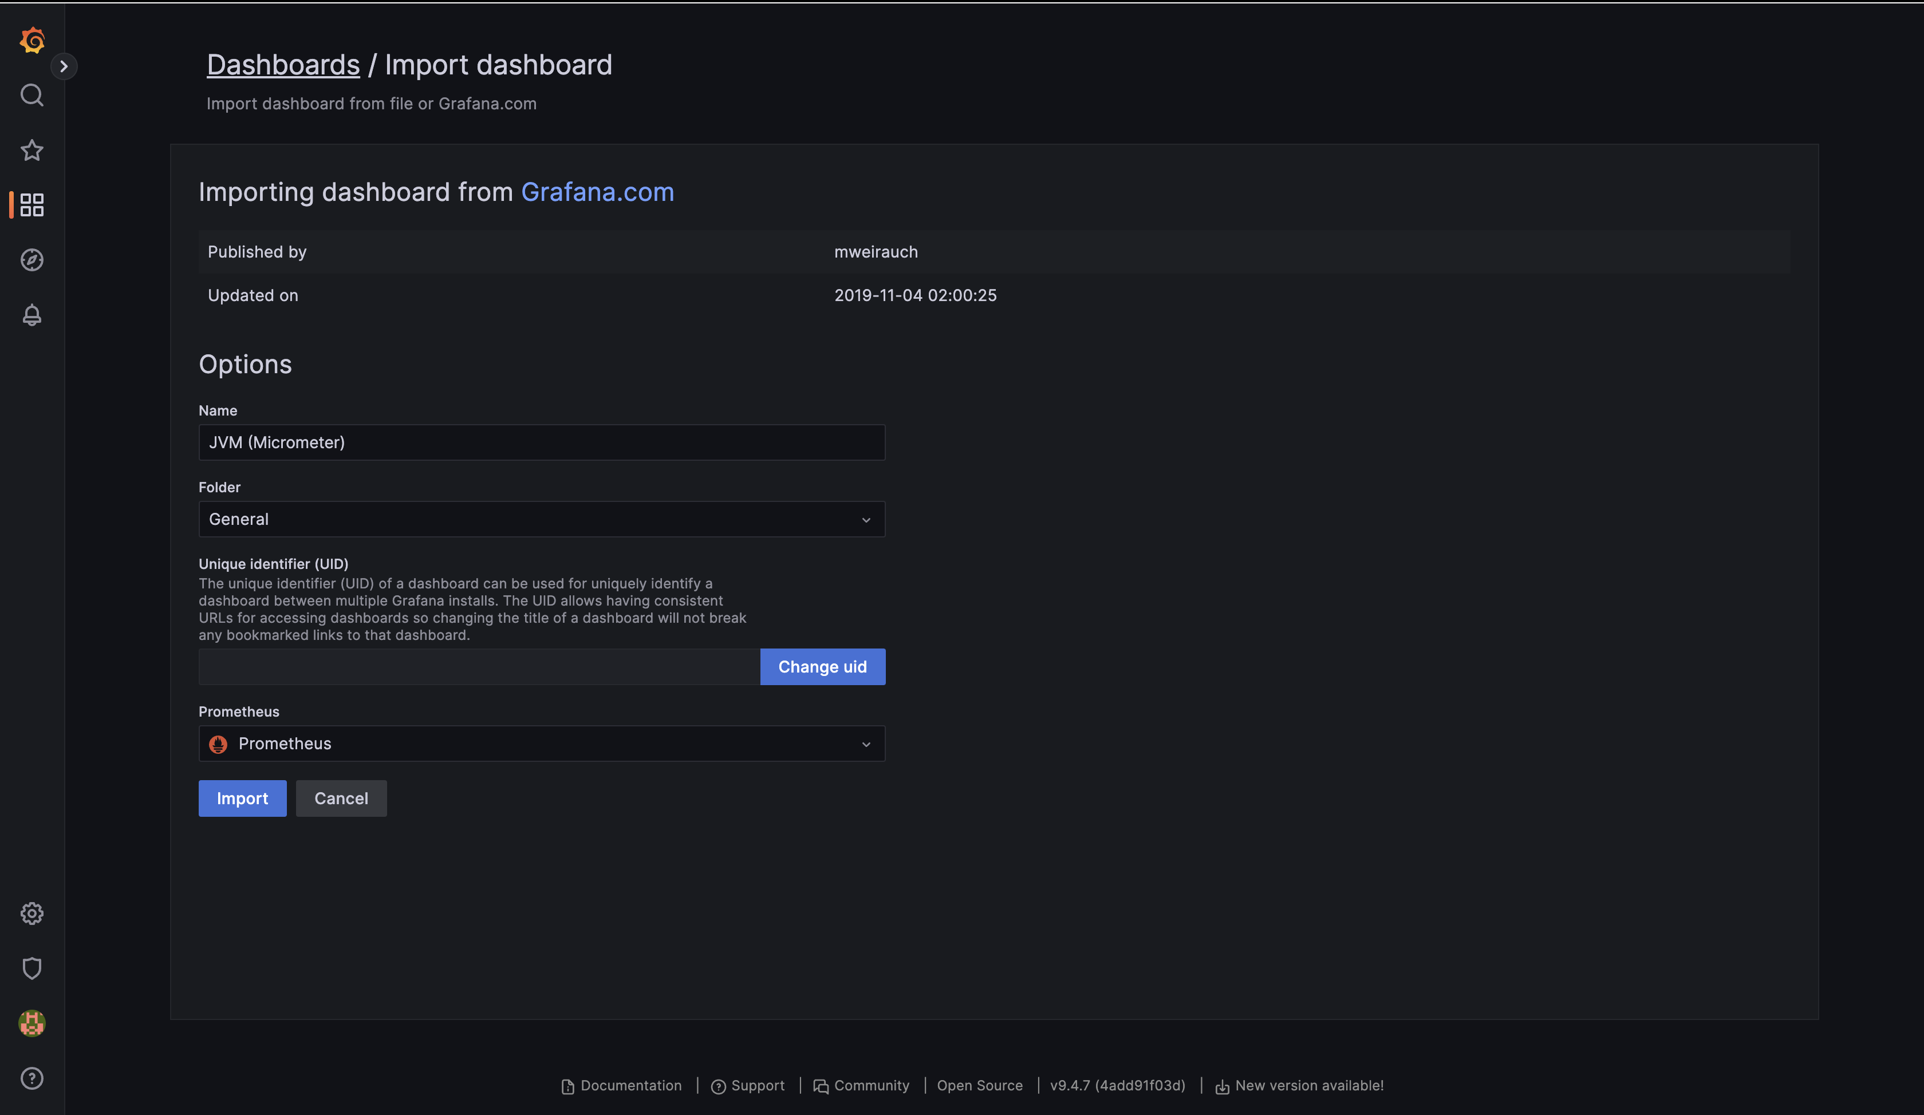Open the search dashboards icon
This screenshot has height=1115, width=1924.
point(32,96)
